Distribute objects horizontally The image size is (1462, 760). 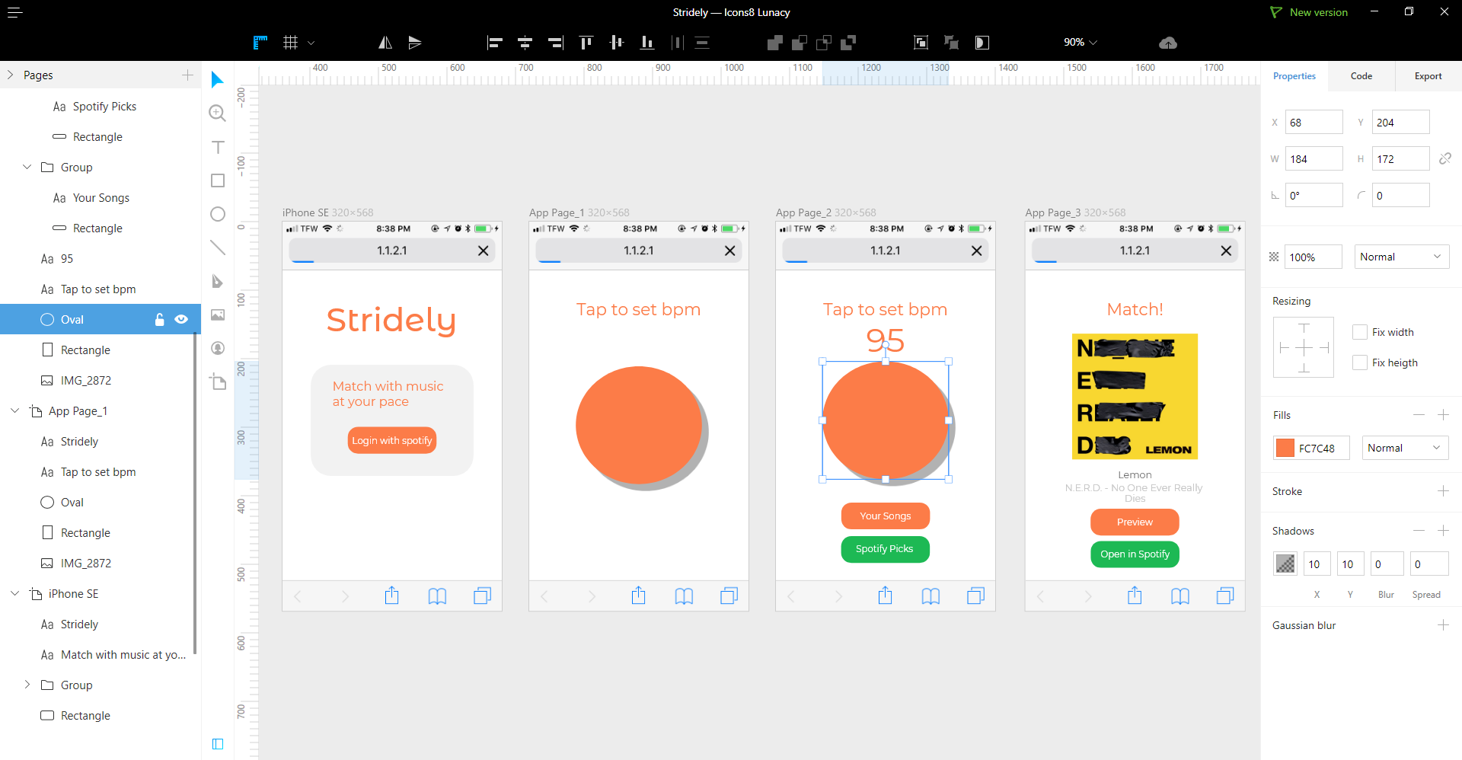(x=677, y=43)
